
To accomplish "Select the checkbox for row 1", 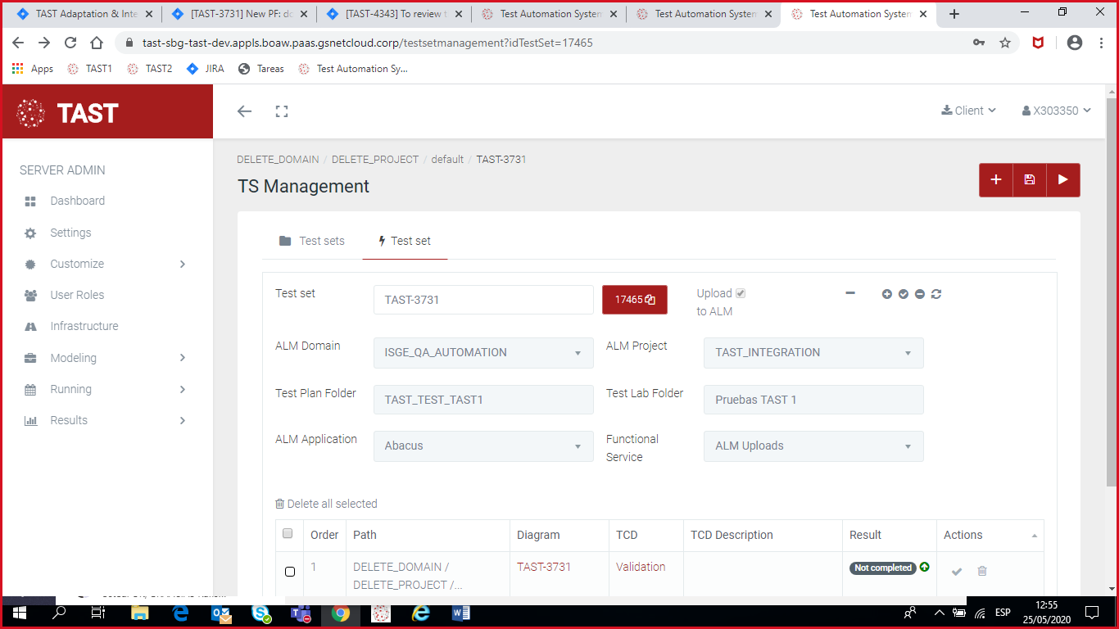I will coord(290,571).
